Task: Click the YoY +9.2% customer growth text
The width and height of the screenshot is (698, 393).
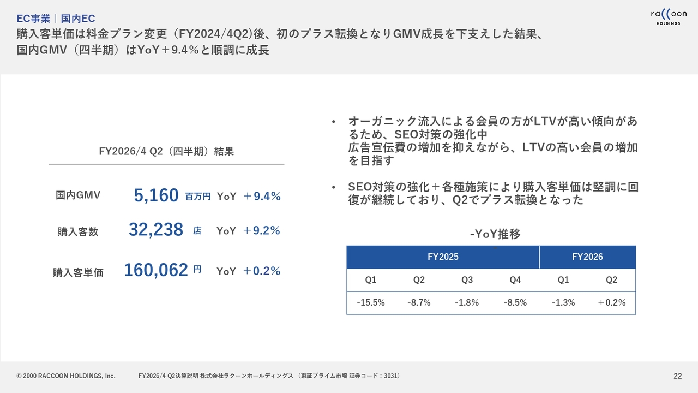Action: (x=249, y=231)
